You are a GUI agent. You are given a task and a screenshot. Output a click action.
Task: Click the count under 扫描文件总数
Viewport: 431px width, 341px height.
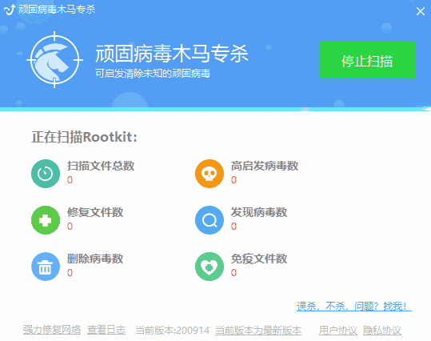(70, 180)
